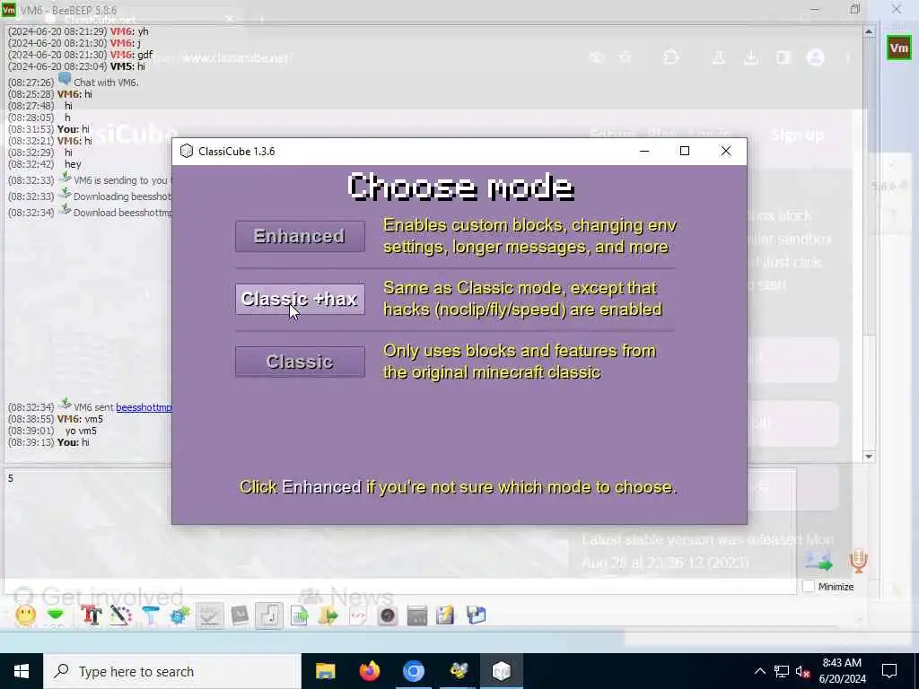Screen dimensions: 919x689
Task: Toggle the music note beep icon
Action: 269,615
